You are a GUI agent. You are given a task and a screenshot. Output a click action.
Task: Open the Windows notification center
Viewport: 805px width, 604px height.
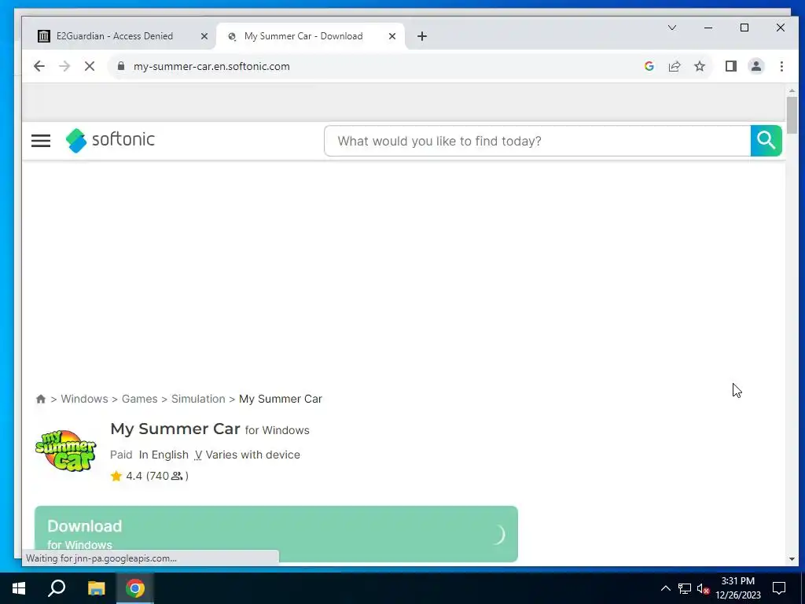(779, 588)
